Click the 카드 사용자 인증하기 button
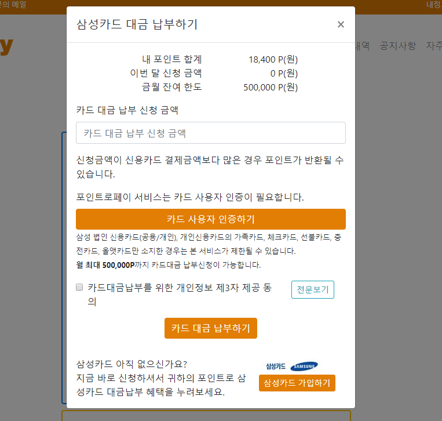Image resolution: width=442 pixels, height=421 pixels. coord(210,219)
